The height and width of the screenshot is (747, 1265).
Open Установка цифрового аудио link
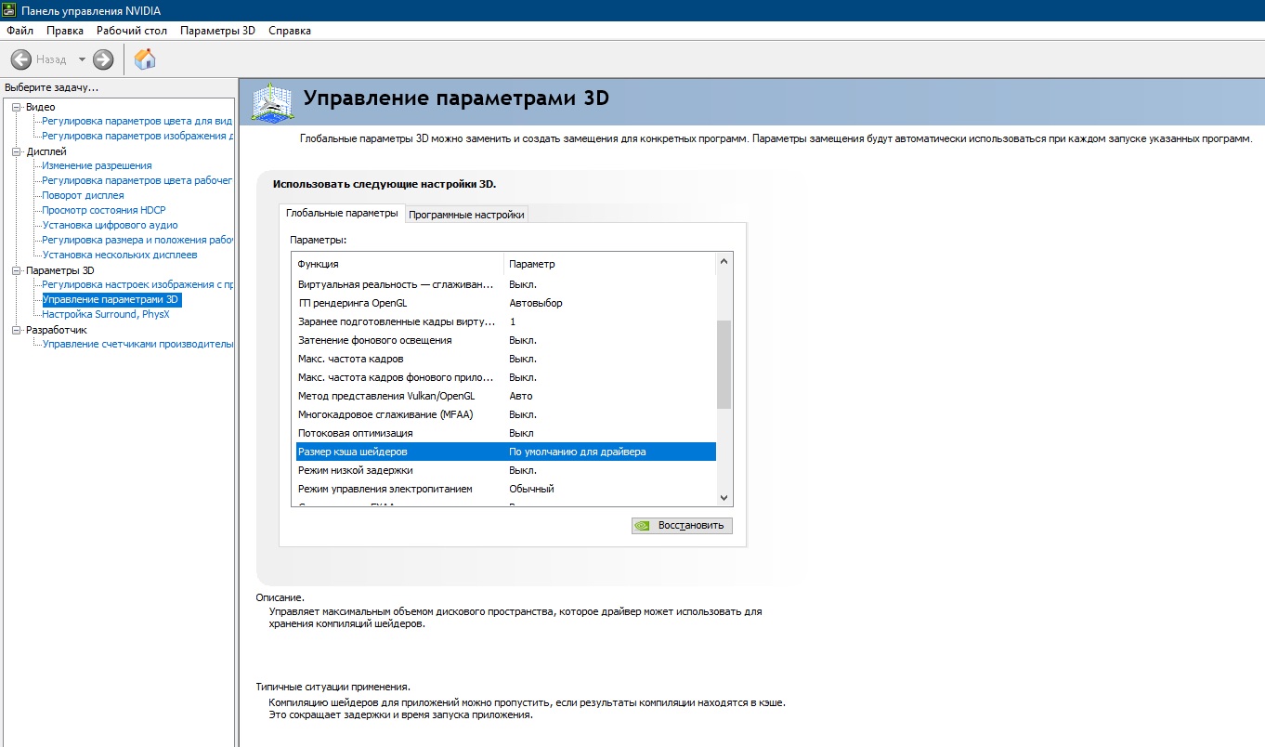(x=110, y=226)
